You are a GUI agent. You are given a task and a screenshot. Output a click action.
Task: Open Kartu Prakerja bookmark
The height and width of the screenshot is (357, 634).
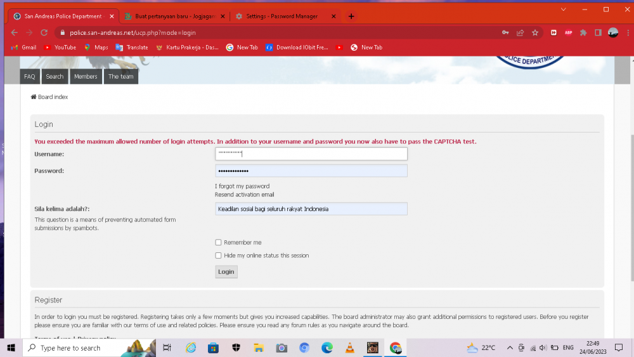[187, 48]
